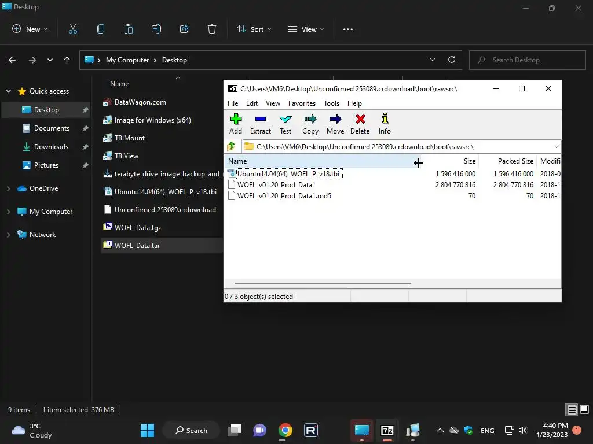
Task: Open the Tools menu in 7-Zip
Action: [331, 103]
